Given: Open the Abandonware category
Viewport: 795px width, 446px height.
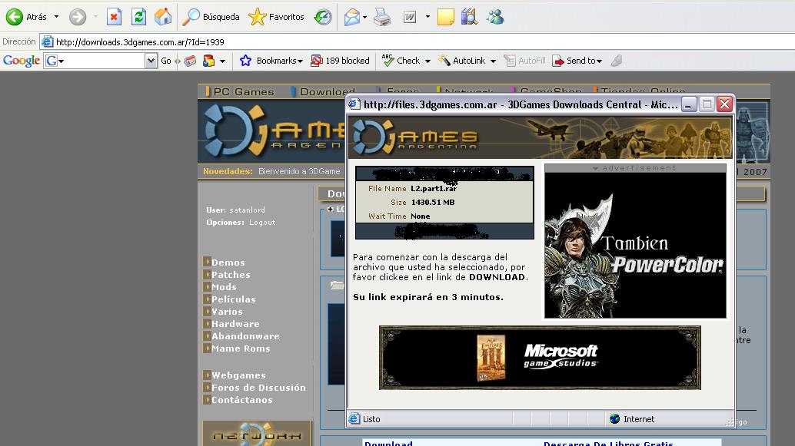Looking at the screenshot, I should tap(245, 336).
